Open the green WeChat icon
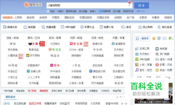Viewport: 175px width, 105px height. (x=170, y=38)
